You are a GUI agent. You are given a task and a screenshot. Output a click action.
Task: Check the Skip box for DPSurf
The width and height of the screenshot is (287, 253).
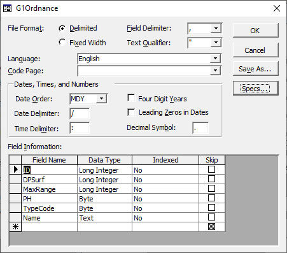(x=211, y=179)
